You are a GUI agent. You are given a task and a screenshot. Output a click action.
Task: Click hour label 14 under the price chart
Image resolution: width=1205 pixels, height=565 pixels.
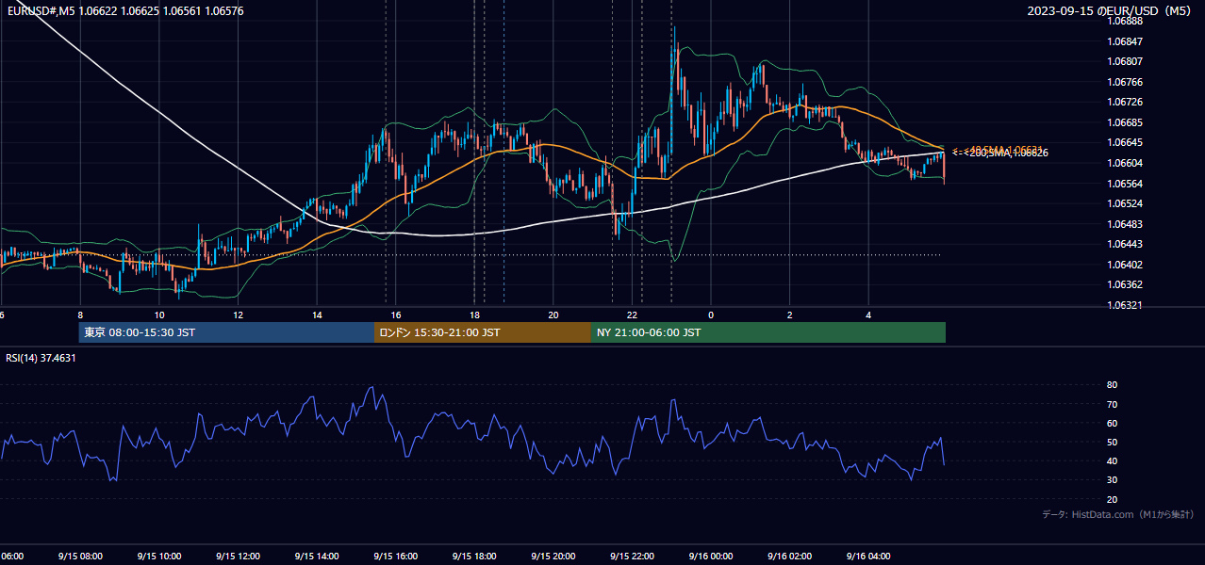(317, 315)
